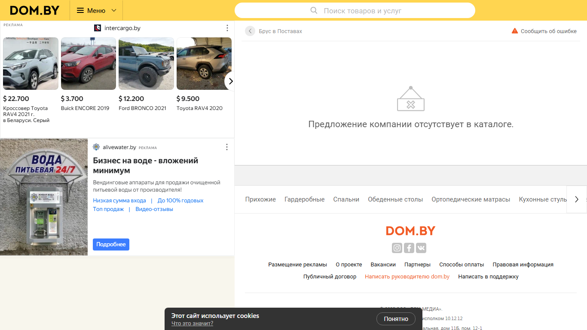
Task: Click the orange DOM.BY footer logo
Action: 410,231
